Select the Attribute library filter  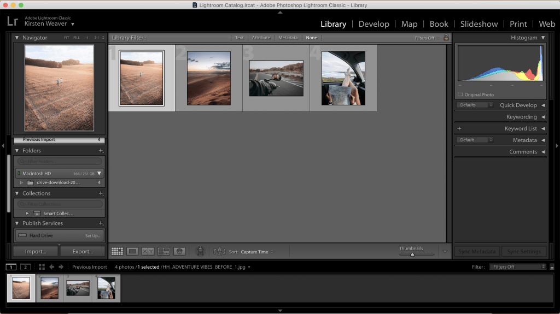pos(261,38)
